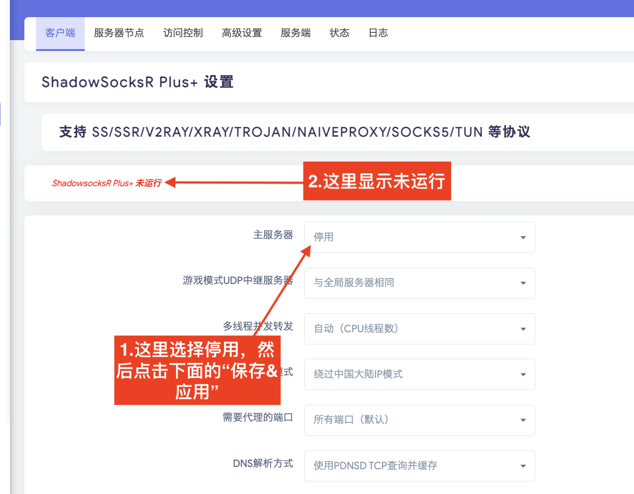634x494 pixels.
Task: Click the red 2.这里显示未运行 annotation box
Action: click(x=377, y=181)
